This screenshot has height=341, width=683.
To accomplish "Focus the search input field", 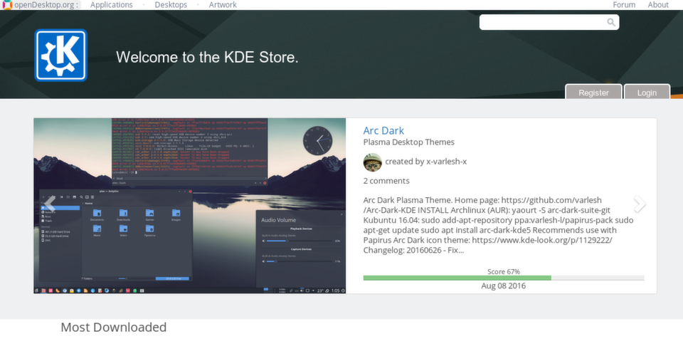I will [549, 22].
